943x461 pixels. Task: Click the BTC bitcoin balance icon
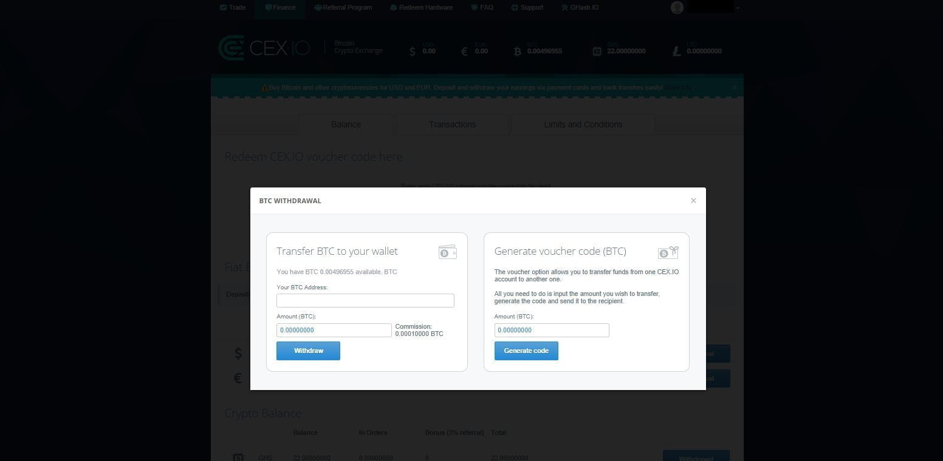pyautogui.click(x=517, y=52)
